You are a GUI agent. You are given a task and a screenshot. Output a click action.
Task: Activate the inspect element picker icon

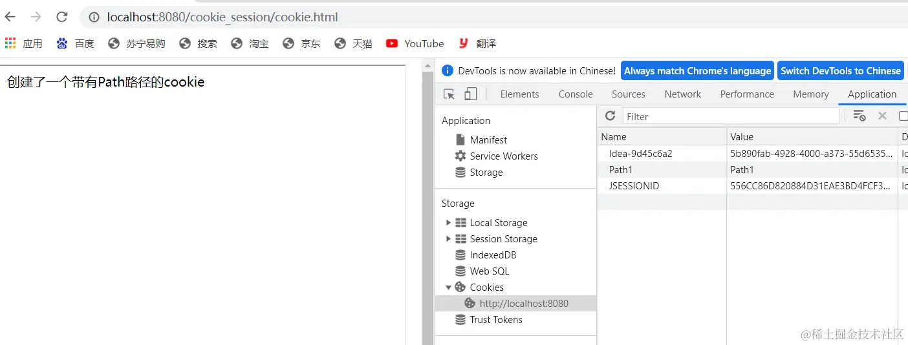(x=449, y=94)
